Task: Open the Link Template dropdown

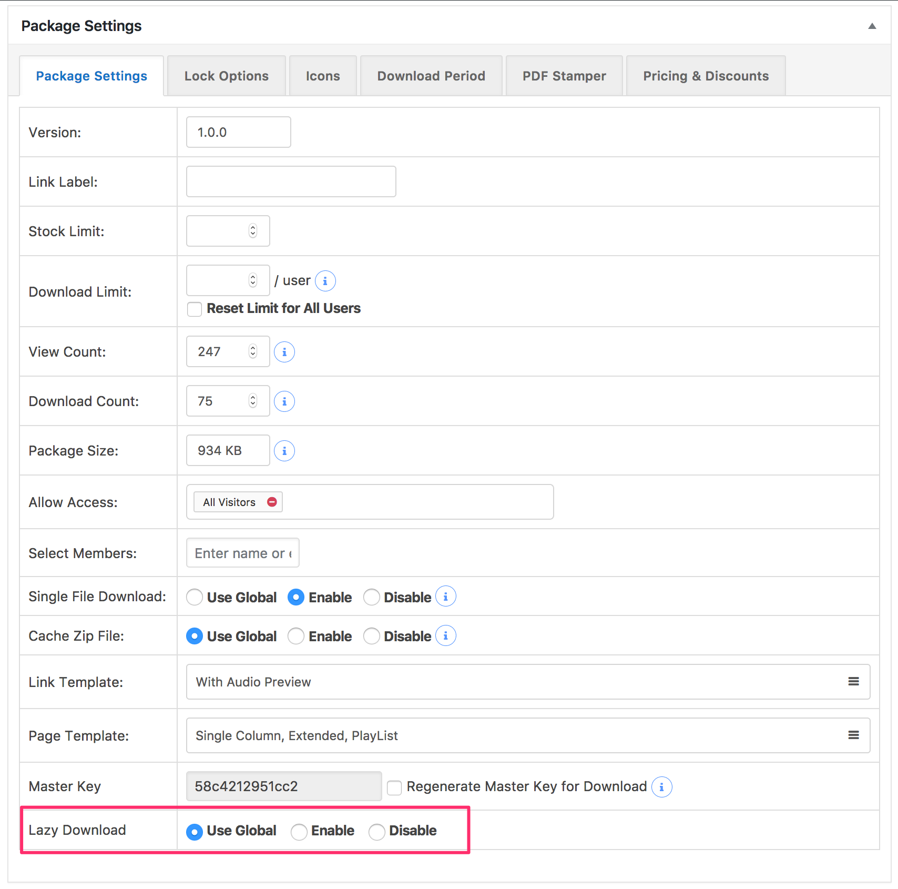Action: click(528, 682)
